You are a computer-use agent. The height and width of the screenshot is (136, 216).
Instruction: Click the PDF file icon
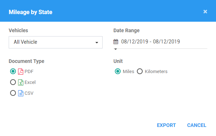(21, 72)
